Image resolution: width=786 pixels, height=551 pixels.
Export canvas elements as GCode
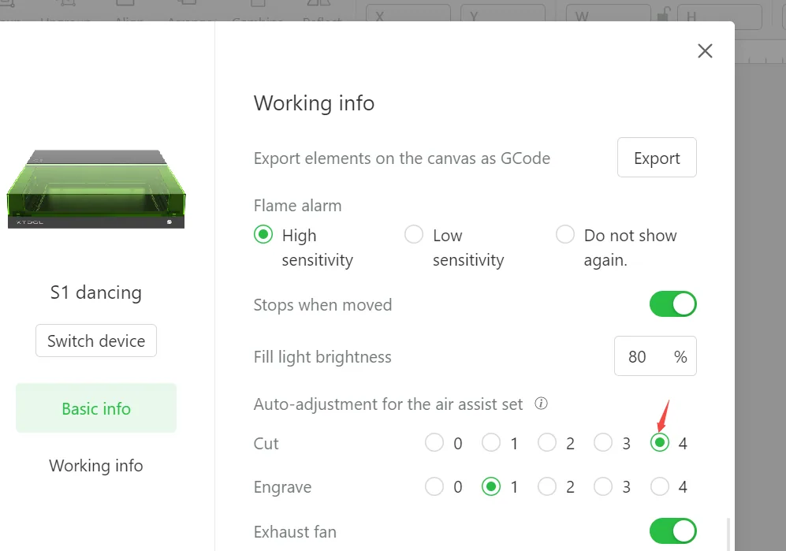coord(657,158)
